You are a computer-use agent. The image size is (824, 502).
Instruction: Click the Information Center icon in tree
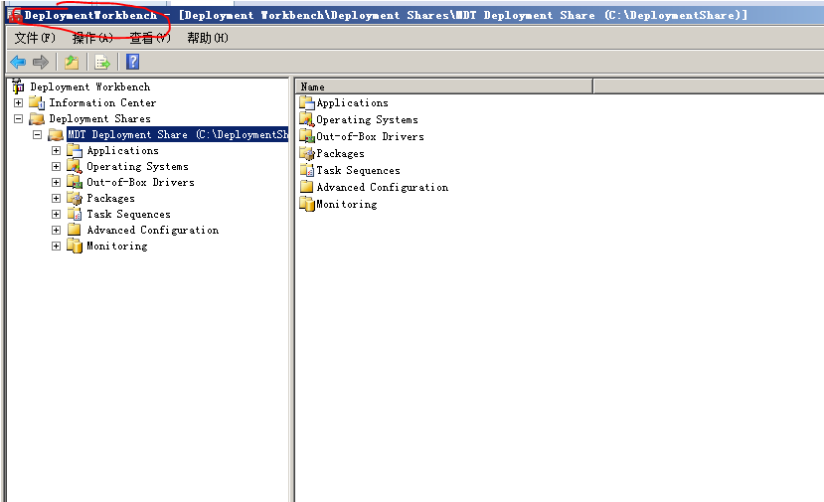point(37,102)
